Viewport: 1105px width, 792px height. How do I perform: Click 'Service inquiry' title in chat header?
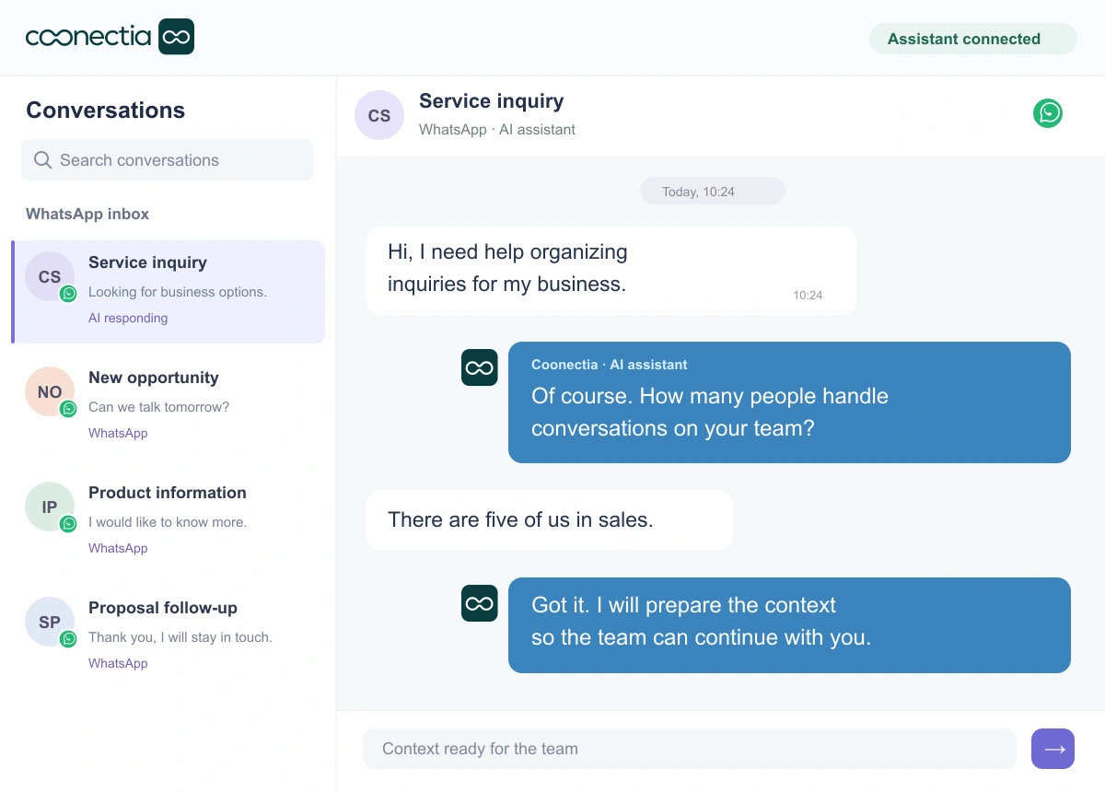coord(492,101)
